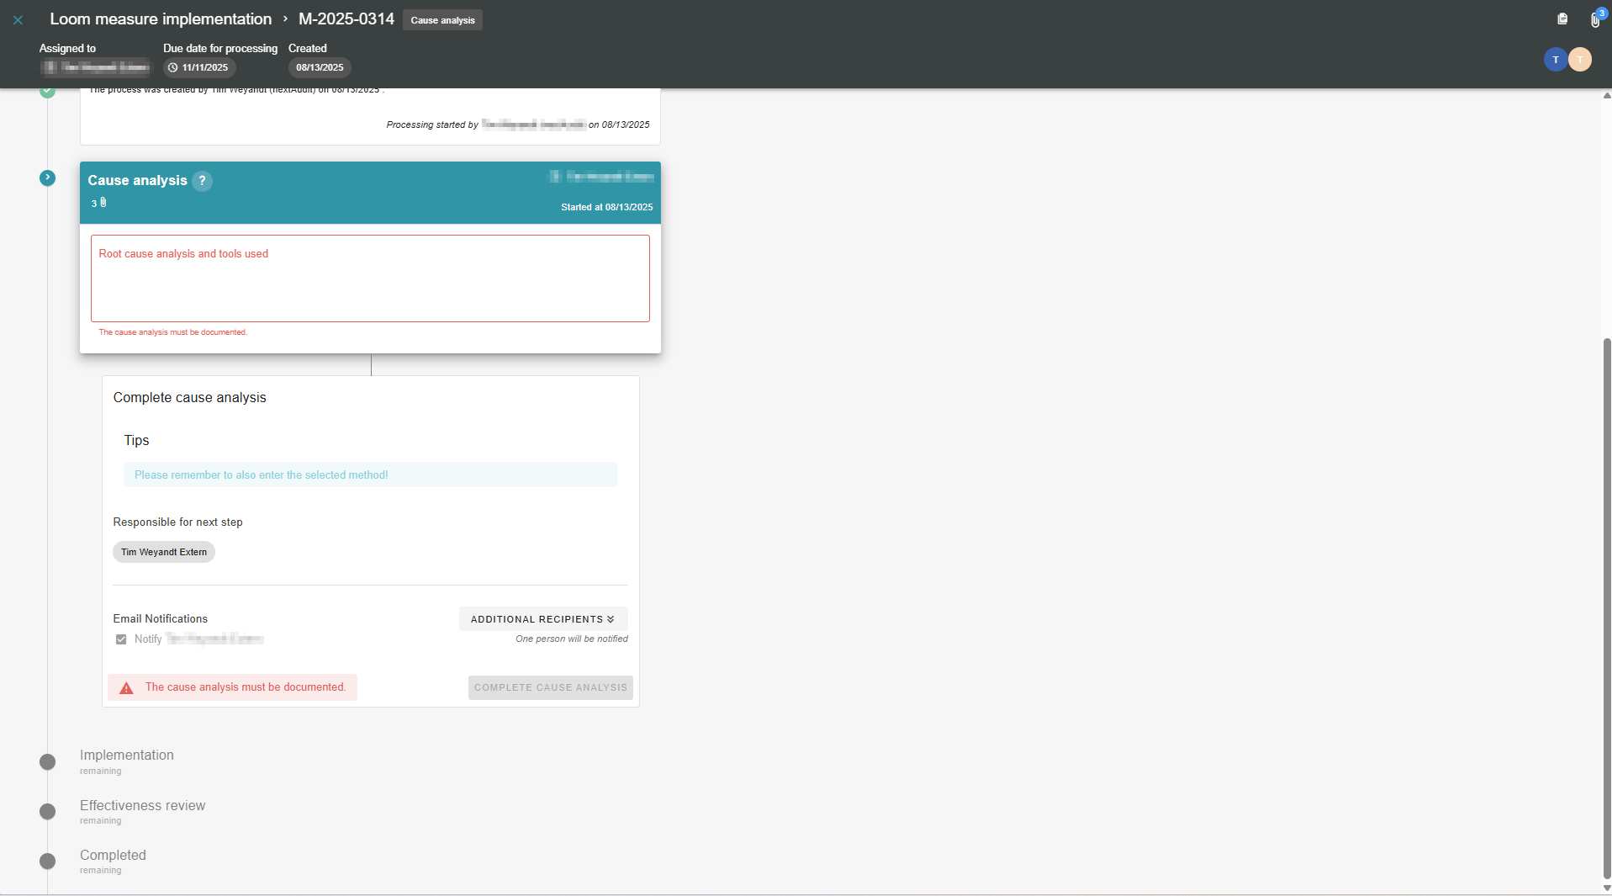This screenshot has width=1612, height=896.
Task: Click the Tim Weyandt Extern responsible chip
Action: pyautogui.click(x=164, y=553)
